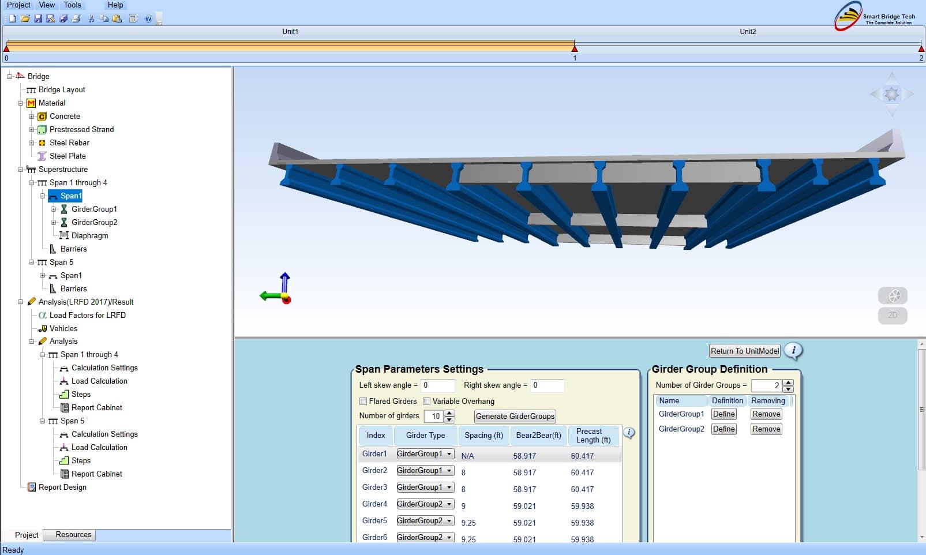Click the blue Help question mark icon
Screen dimensions: 926x555
148,18
